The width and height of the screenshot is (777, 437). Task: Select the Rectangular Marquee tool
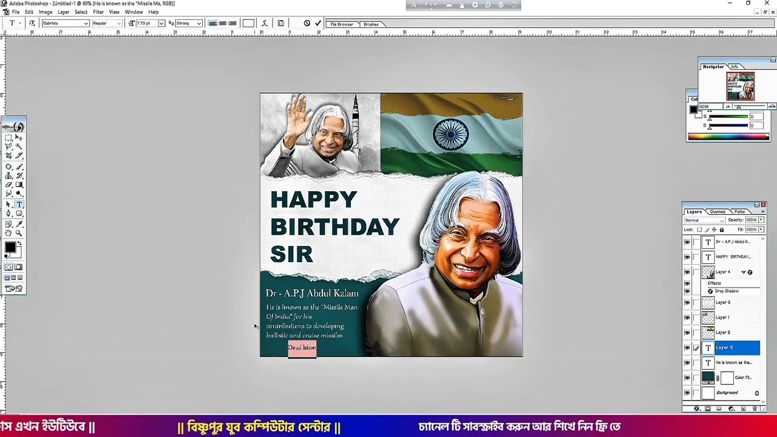[x=8, y=138]
